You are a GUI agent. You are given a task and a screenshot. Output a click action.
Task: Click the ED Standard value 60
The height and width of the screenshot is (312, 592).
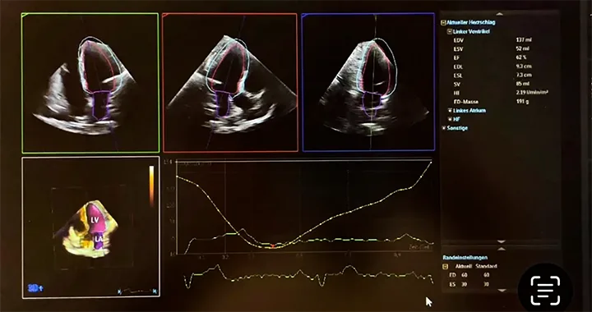point(486,275)
